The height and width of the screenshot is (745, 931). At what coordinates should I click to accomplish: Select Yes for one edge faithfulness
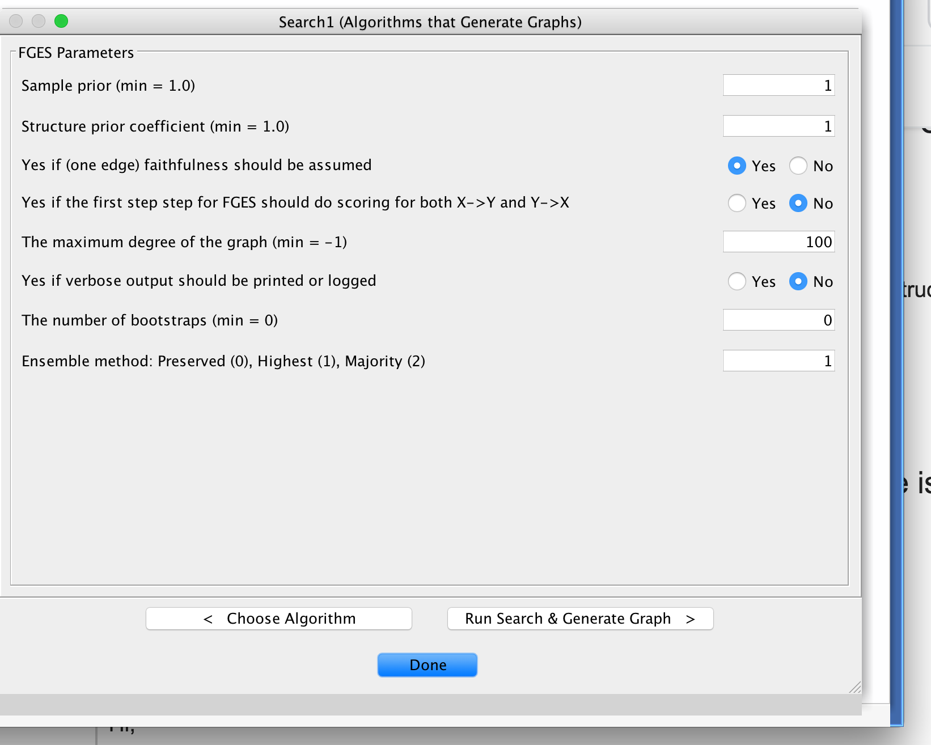(737, 166)
